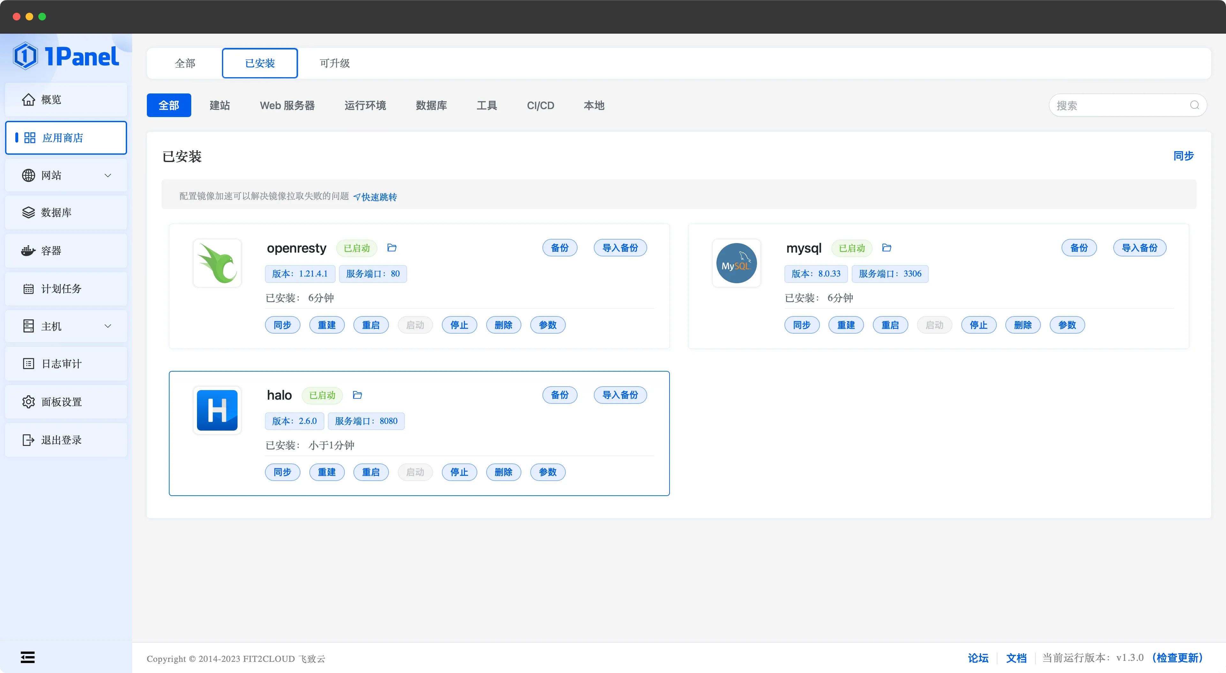Click 备份 button for openresty
This screenshot has height=673, width=1226.
560,248
